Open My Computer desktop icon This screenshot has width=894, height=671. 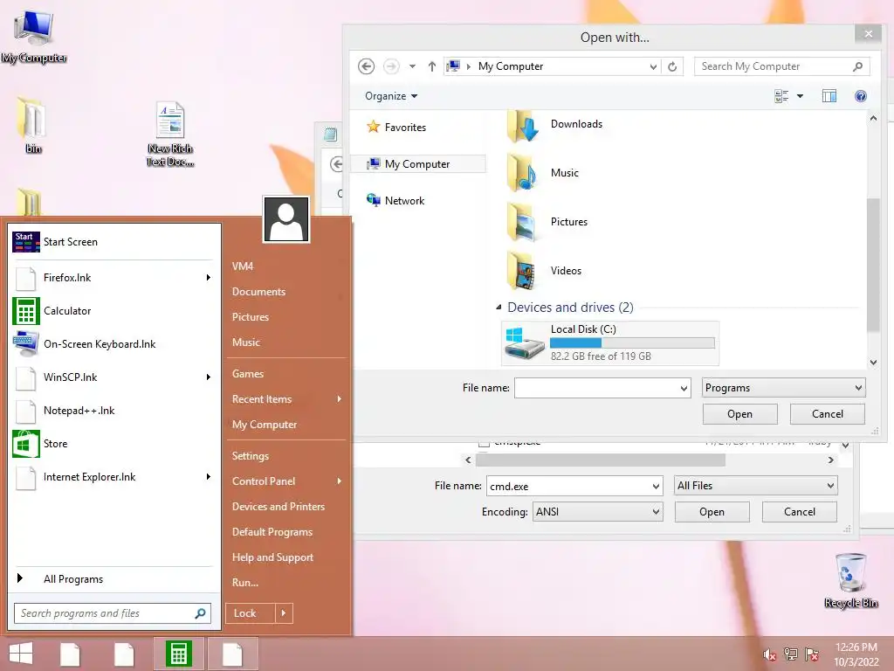click(x=33, y=35)
